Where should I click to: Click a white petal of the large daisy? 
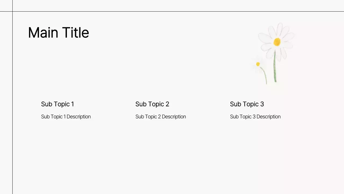click(x=265, y=37)
